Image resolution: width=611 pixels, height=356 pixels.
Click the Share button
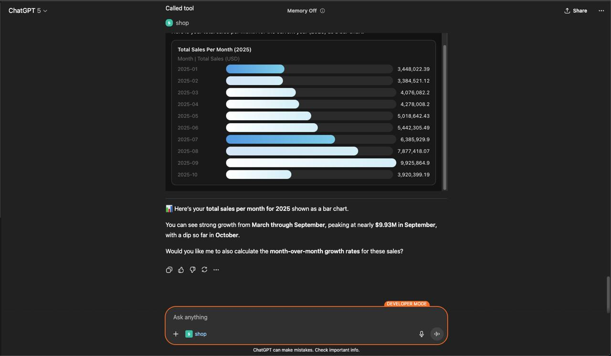click(576, 10)
